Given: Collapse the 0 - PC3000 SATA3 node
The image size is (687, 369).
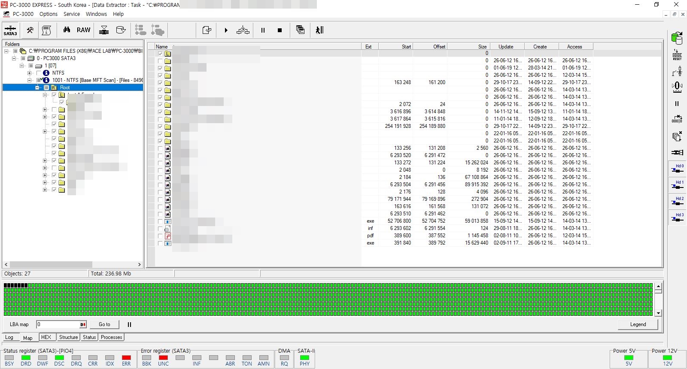Looking at the screenshot, I should [14, 58].
